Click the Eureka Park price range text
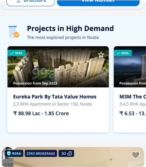The width and height of the screenshot is (146, 167). 41,114
